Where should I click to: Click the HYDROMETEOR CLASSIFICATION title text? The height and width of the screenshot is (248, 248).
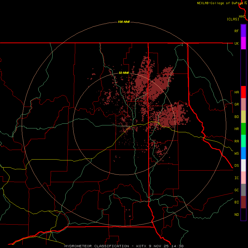(97, 246)
